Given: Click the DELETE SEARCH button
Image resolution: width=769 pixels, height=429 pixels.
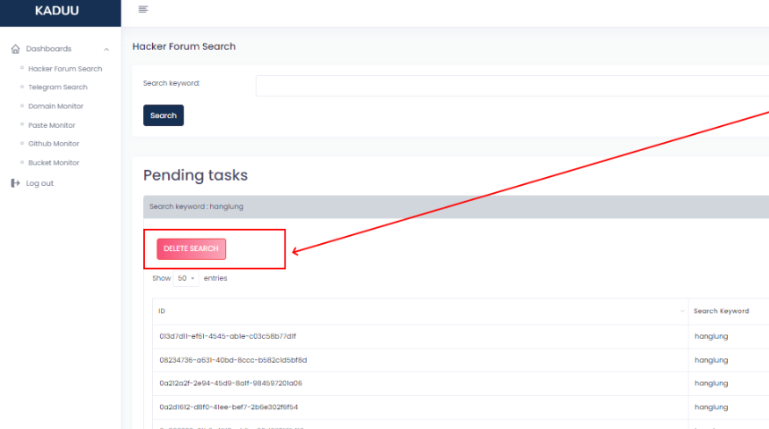Looking at the screenshot, I should coord(191,249).
